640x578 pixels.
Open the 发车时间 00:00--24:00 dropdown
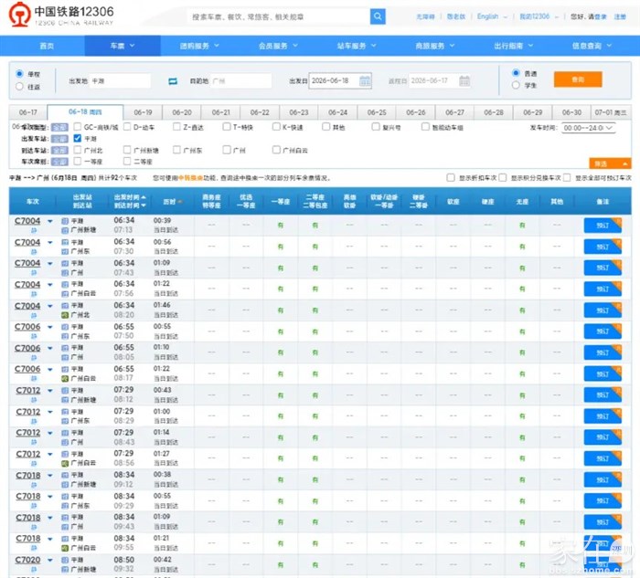tap(588, 128)
